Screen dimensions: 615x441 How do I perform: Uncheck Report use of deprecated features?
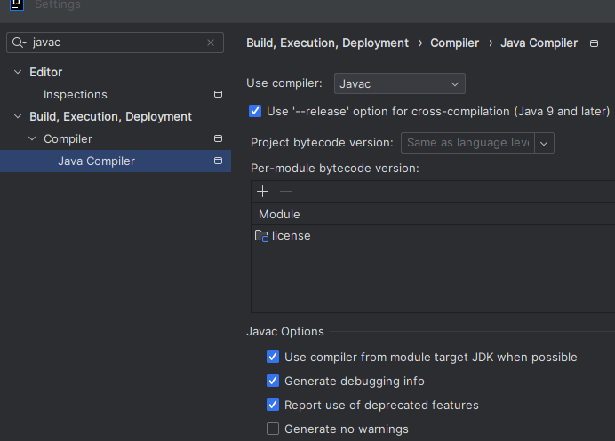273,405
